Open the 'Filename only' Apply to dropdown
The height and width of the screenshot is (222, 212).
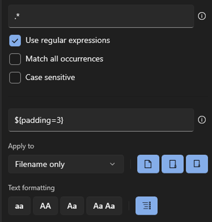pyautogui.click(x=66, y=164)
